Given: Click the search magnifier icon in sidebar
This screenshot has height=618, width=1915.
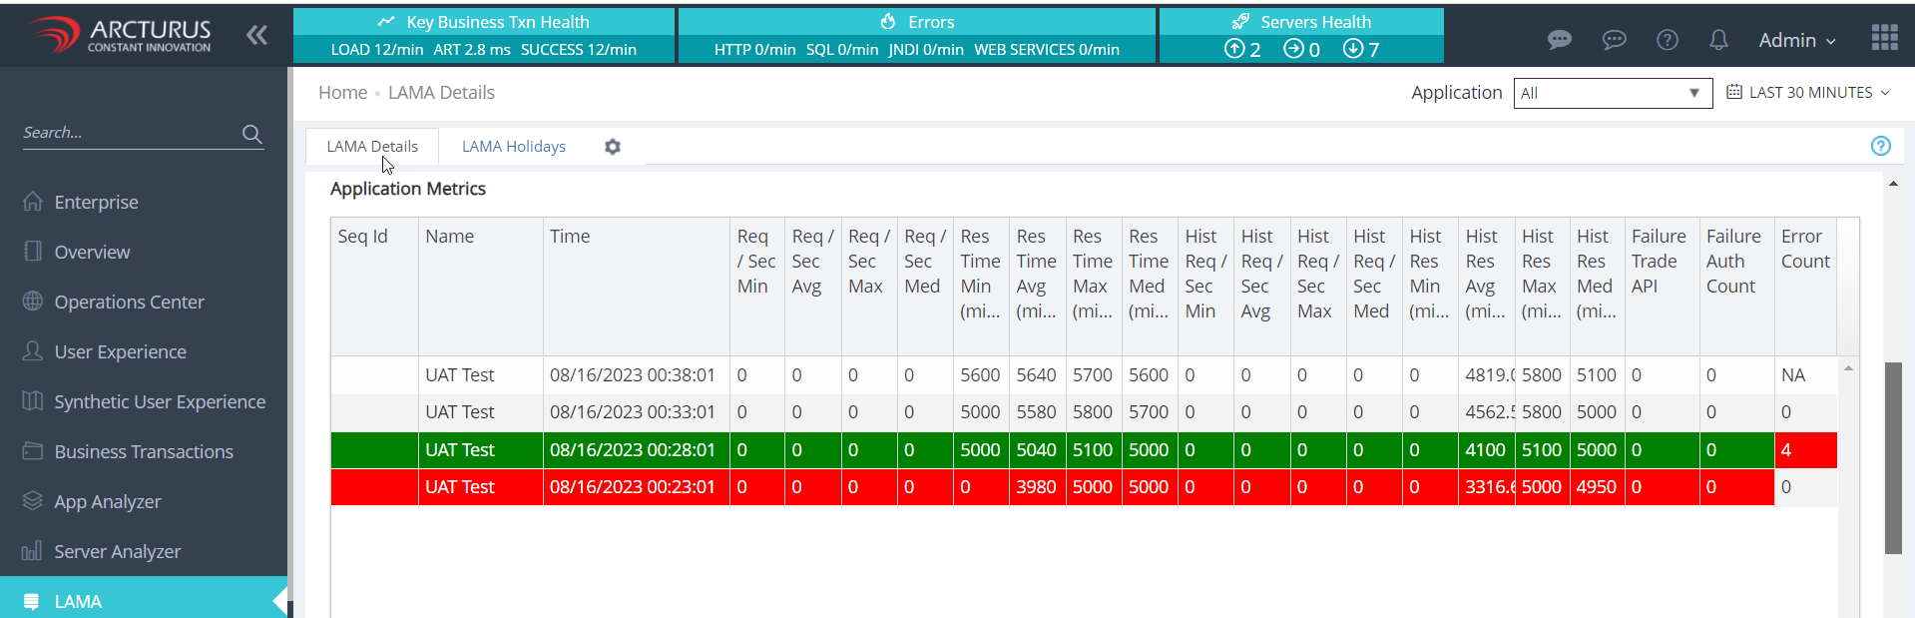Looking at the screenshot, I should 251,134.
